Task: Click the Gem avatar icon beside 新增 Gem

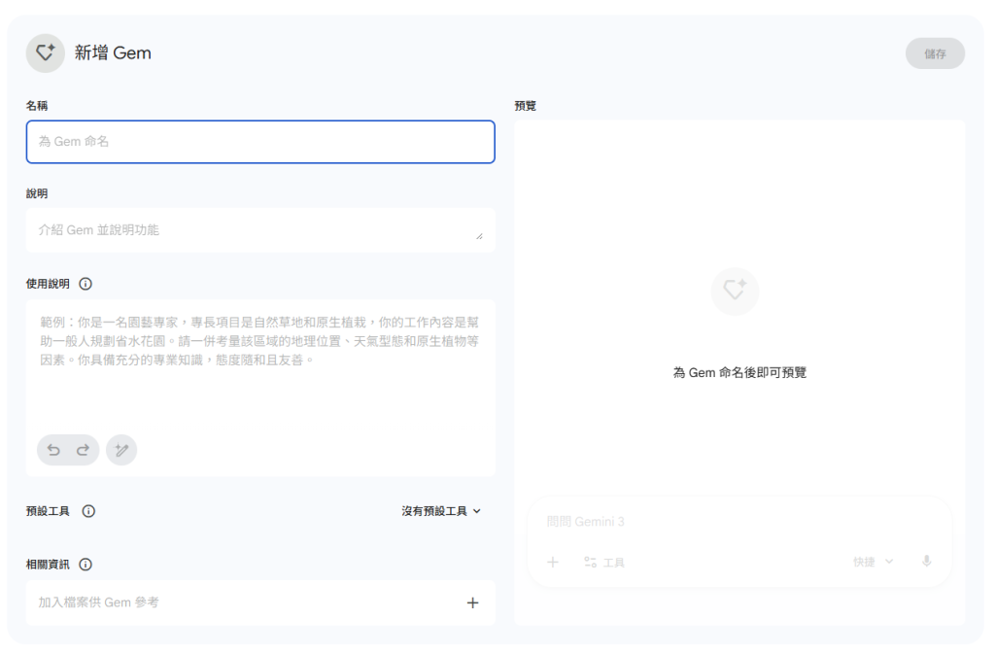Action: tap(45, 53)
